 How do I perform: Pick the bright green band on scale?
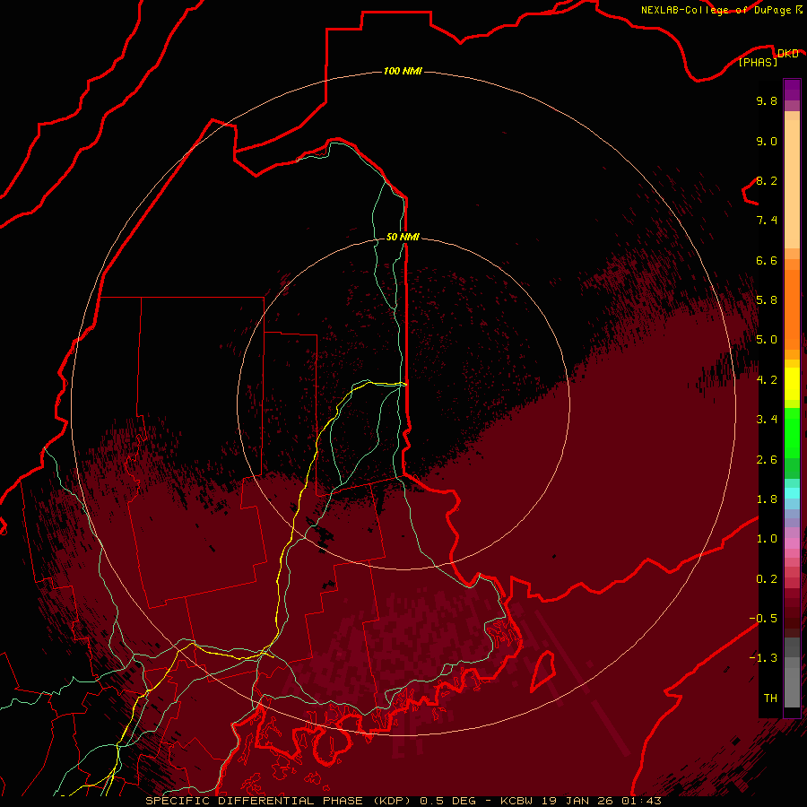click(x=792, y=432)
